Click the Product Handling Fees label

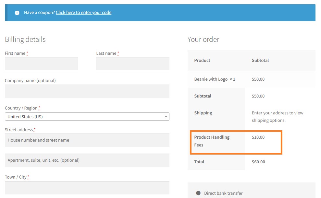tap(212, 141)
